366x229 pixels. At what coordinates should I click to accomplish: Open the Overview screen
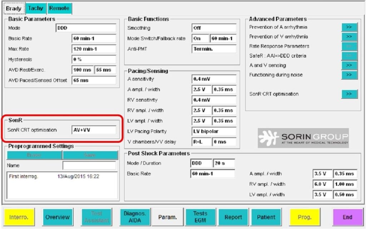(57, 217)
